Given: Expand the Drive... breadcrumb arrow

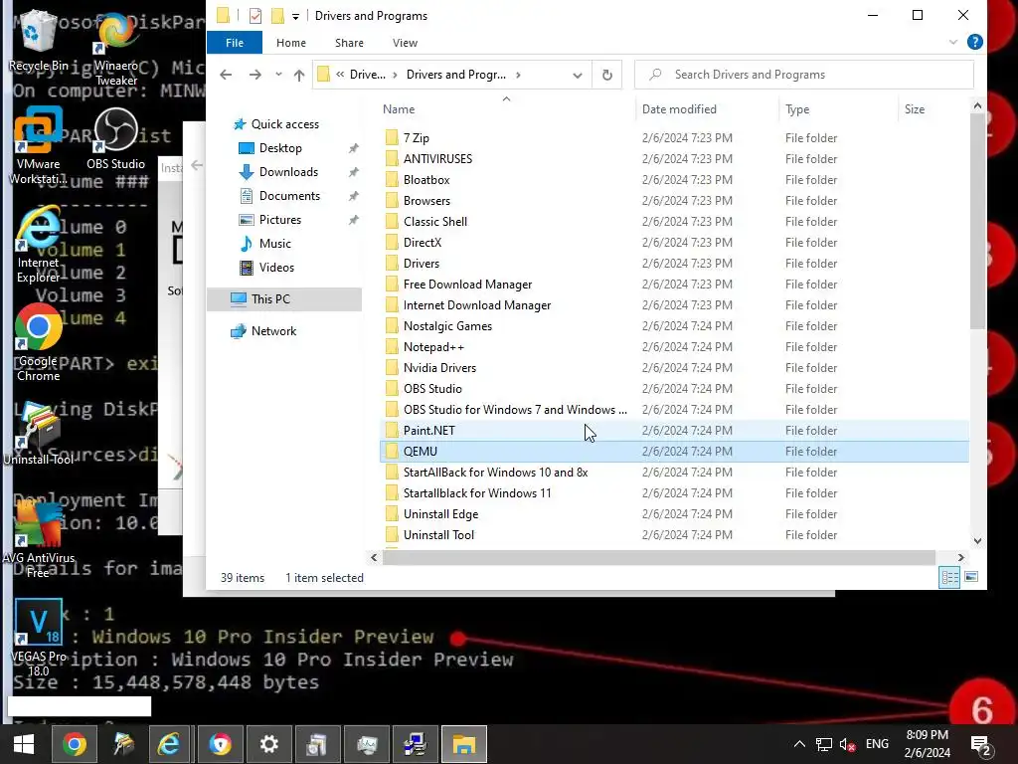Looking at the screenshot, I should click(395, 75).
